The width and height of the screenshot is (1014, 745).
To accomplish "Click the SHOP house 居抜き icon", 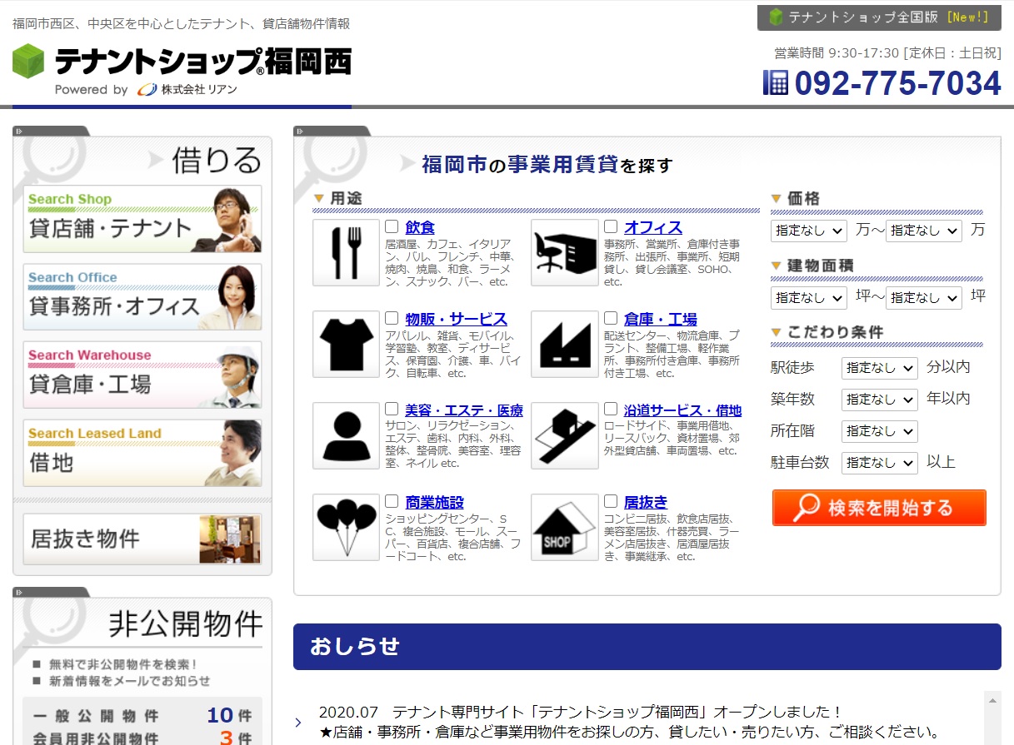I will pos(564,528).
